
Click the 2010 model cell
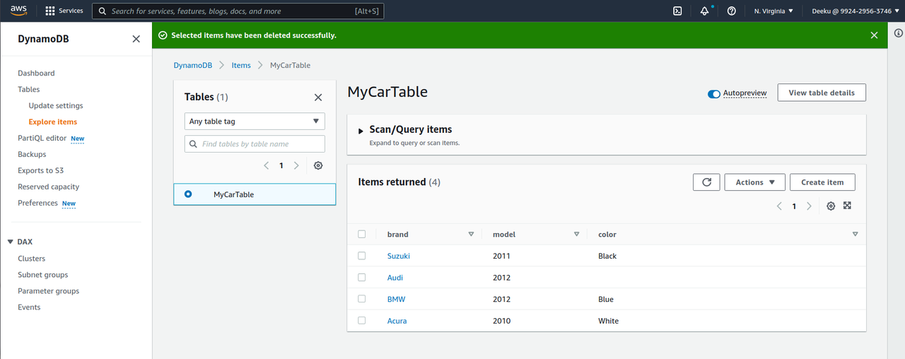coord(501,321)
